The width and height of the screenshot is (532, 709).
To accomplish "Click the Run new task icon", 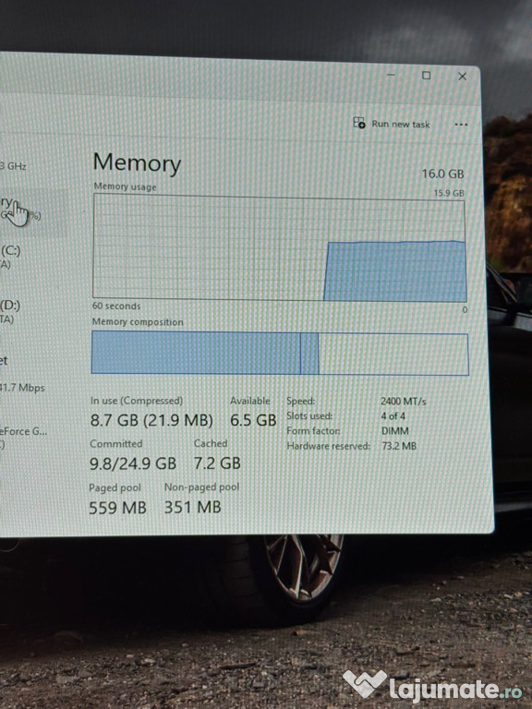I will pyautogui.click(x=358, y=123).
